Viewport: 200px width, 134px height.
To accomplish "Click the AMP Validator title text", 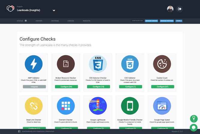I will click(34, 78).
